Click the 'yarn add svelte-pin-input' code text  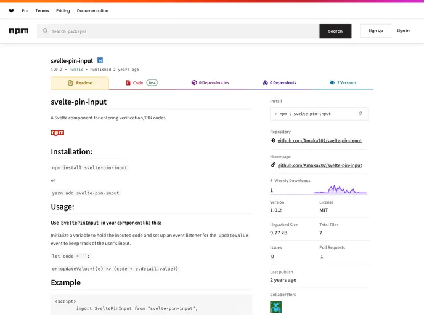click(86, 193)
